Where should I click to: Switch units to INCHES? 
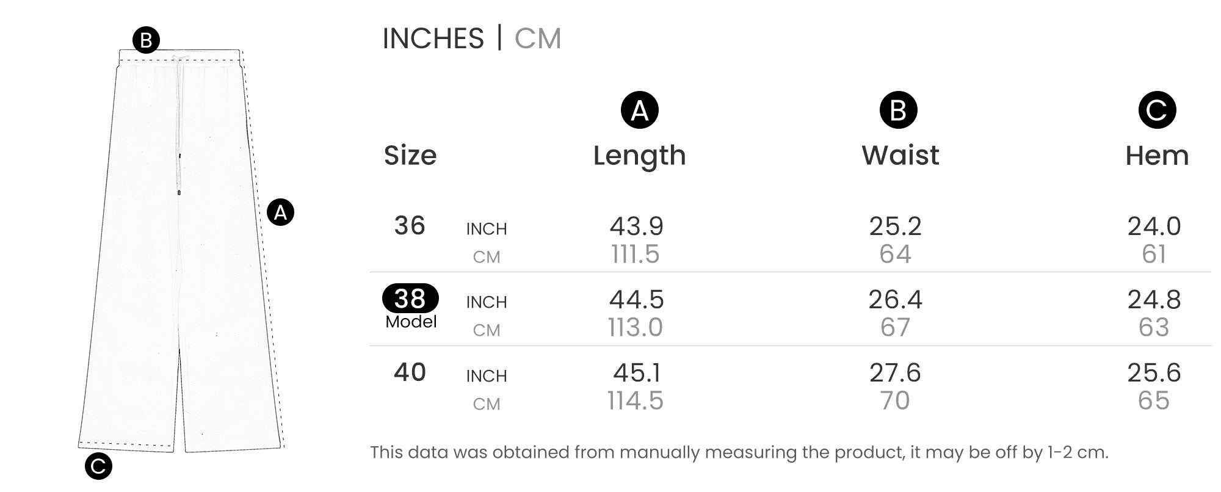(x=433, y=38)
